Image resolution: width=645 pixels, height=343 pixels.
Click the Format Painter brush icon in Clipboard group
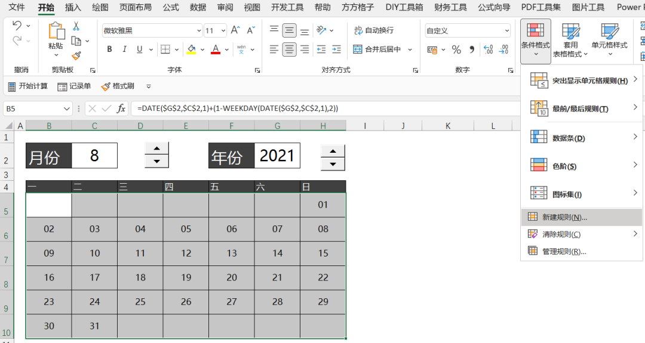coord(76,55)
